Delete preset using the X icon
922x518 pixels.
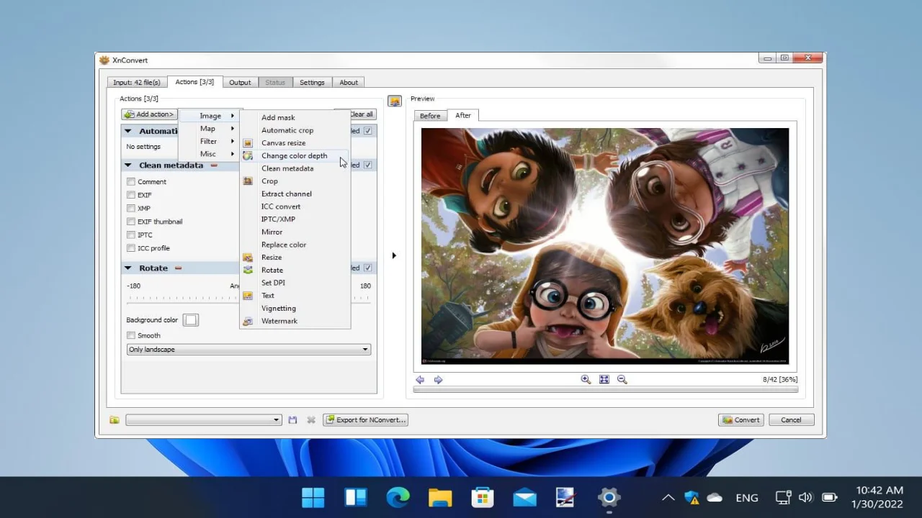tap(311, 419)
